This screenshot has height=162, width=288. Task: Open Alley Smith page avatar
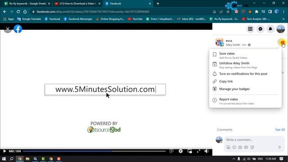click(x=220, y=42)
